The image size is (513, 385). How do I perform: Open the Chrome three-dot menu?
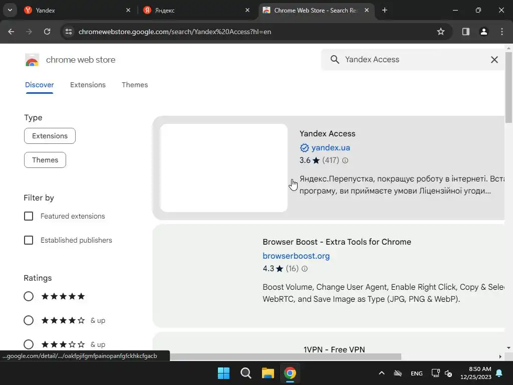pyautogui.click(x=502, y=32)
